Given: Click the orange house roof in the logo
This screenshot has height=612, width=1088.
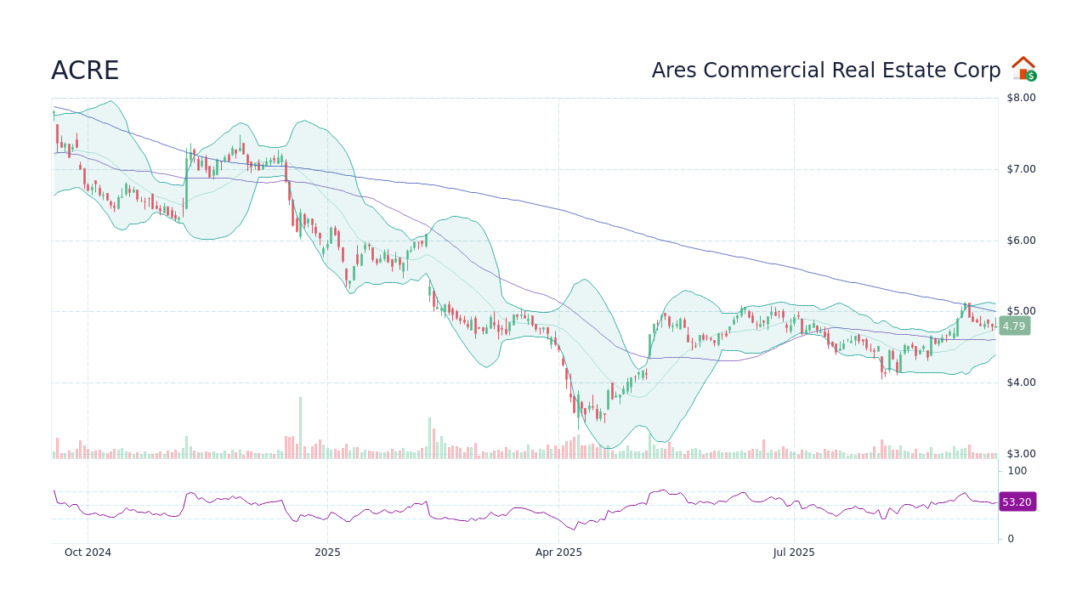Looking at the screenshot, I should 1023,61.
